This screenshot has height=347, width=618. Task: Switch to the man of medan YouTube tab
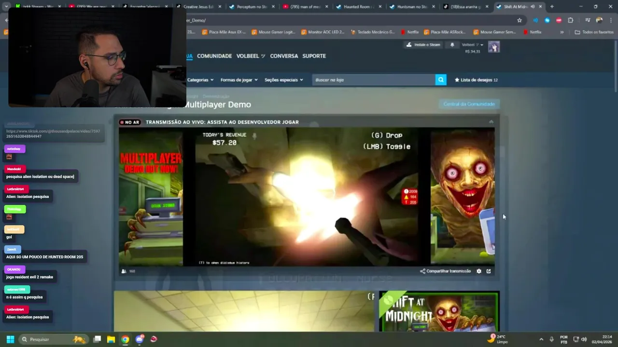(x=305, y=7)
